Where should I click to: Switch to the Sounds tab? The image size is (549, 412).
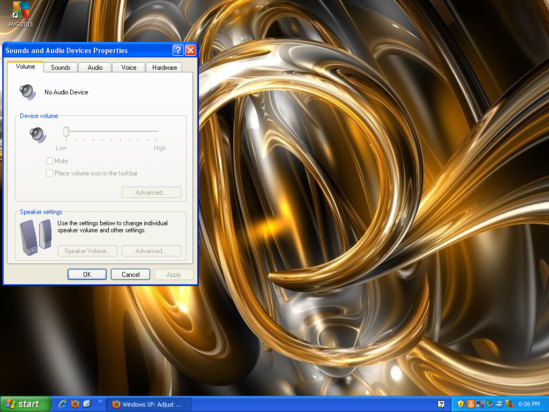coord(61,68)
